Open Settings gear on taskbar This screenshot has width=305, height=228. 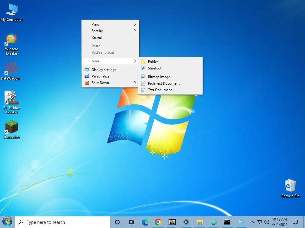pyautogui.click(x=186, y=222)
